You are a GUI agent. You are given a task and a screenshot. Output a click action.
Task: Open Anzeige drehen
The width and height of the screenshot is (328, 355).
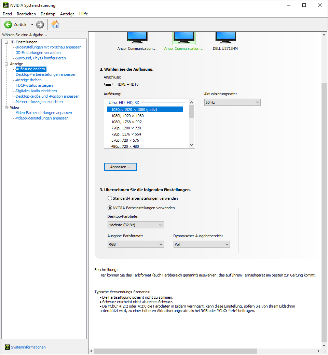[29, 80]
